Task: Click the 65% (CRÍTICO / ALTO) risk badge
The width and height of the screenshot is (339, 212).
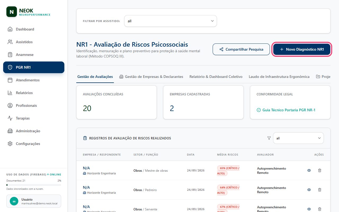Action: tap(228, 171)
